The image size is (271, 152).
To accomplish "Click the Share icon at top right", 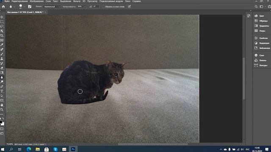I will 269,7.
